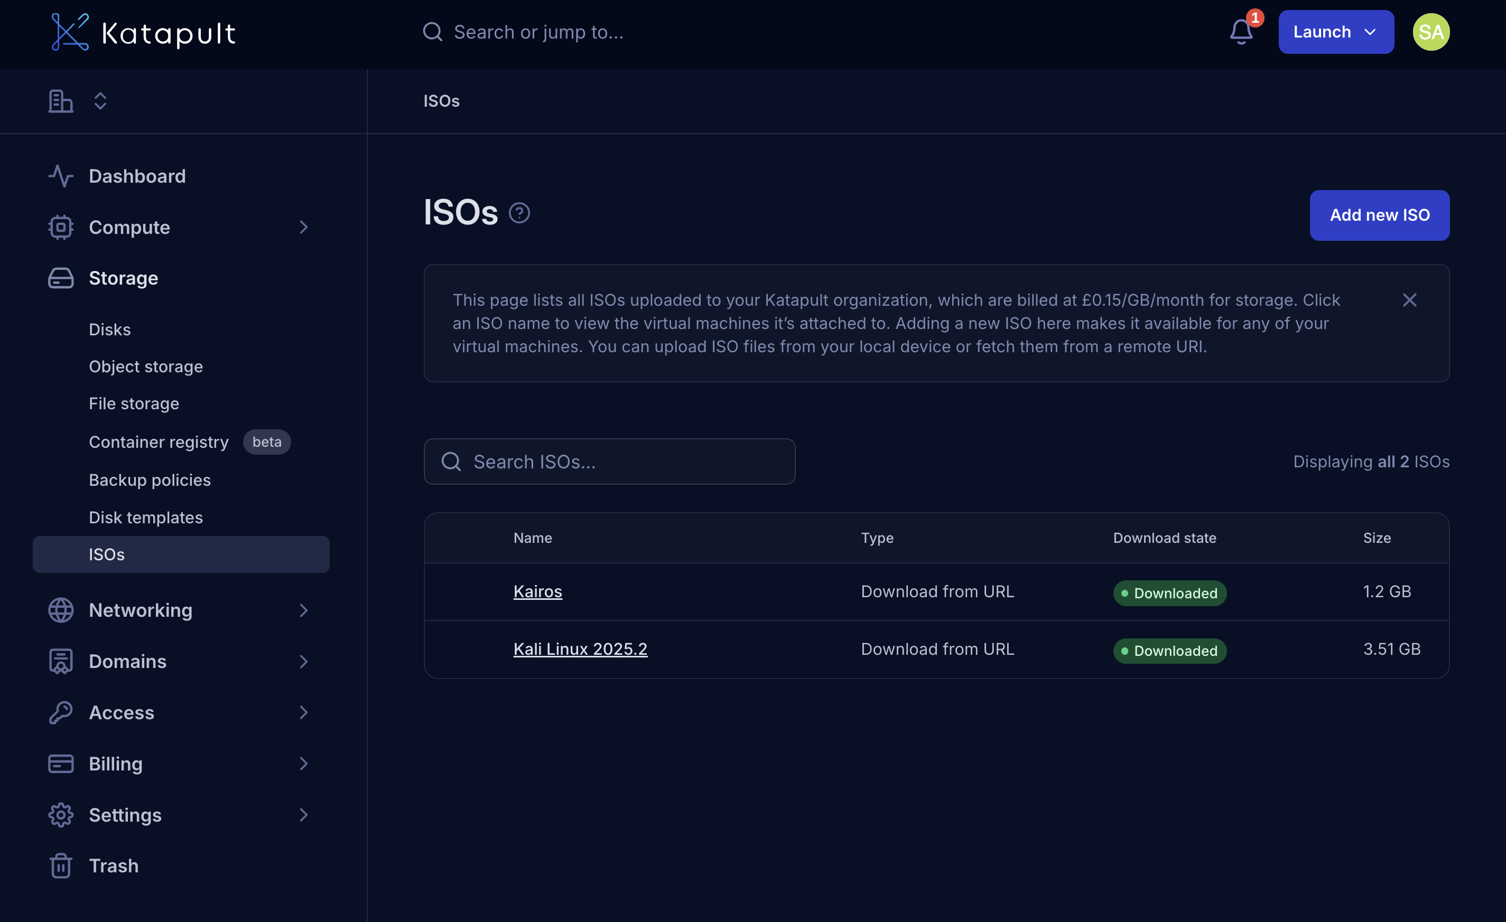Expand the Access section chevron
The width and height of the screenshot is (1506, 922).
[303, 712]
